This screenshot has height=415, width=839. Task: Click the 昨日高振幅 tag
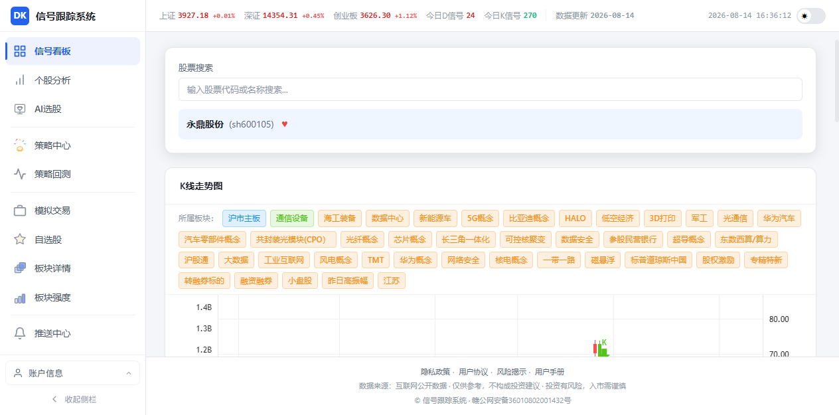point(348,281)
